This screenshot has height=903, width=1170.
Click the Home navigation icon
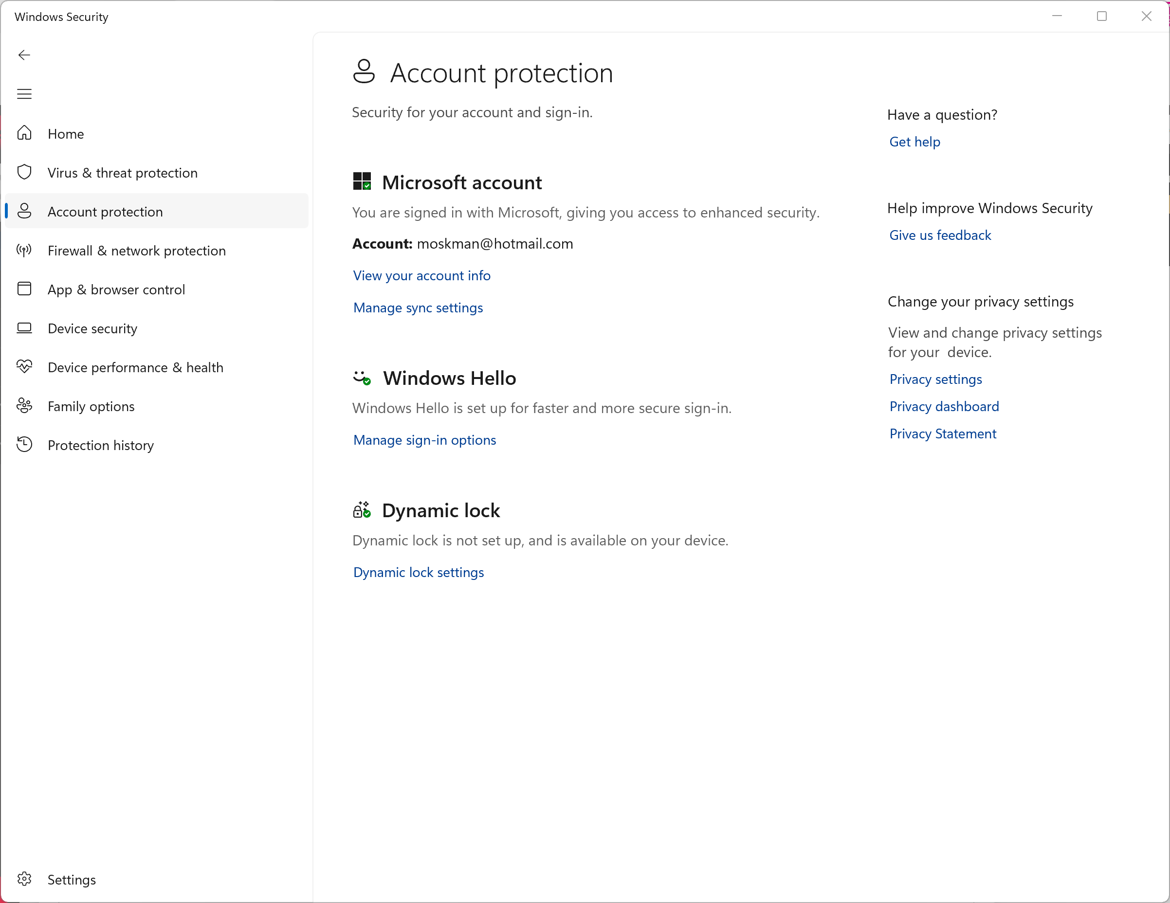(x=26, y=133)
